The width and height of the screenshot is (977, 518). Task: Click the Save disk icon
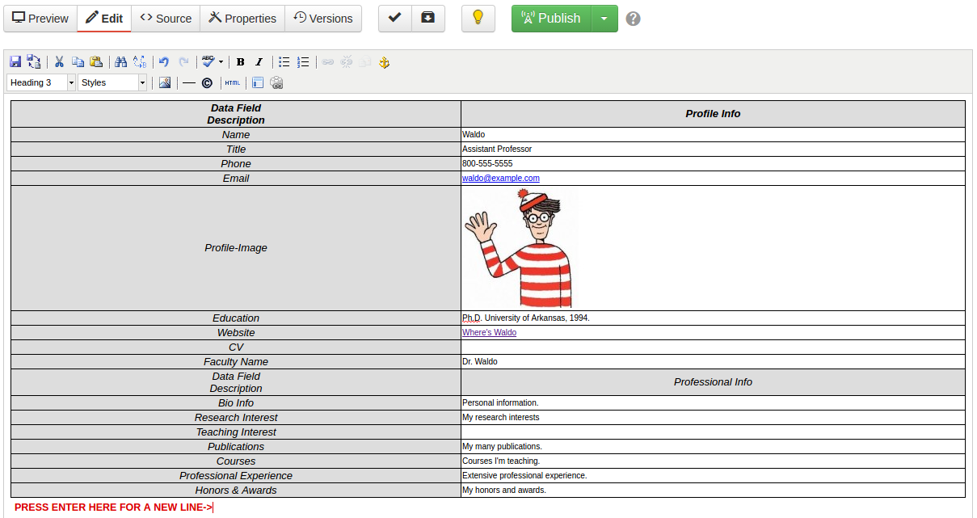(15, 62)
